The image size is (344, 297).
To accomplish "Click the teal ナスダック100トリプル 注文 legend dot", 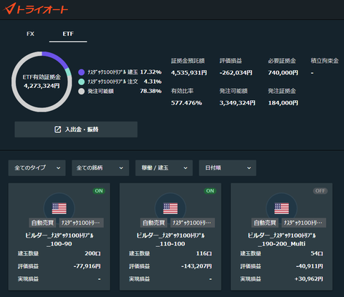I will pyautogui.click(x=82, y=82).
